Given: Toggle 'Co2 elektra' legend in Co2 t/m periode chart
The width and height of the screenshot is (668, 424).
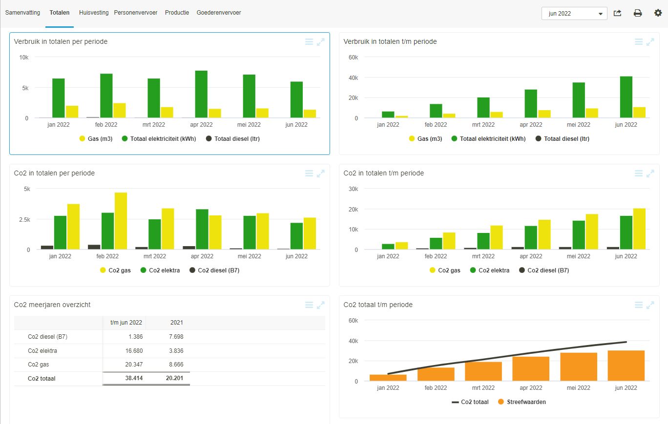Looking at the screenshot, I should pos(490,270).
